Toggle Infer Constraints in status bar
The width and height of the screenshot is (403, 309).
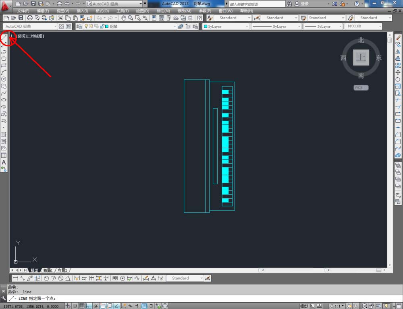pos(68,306)
